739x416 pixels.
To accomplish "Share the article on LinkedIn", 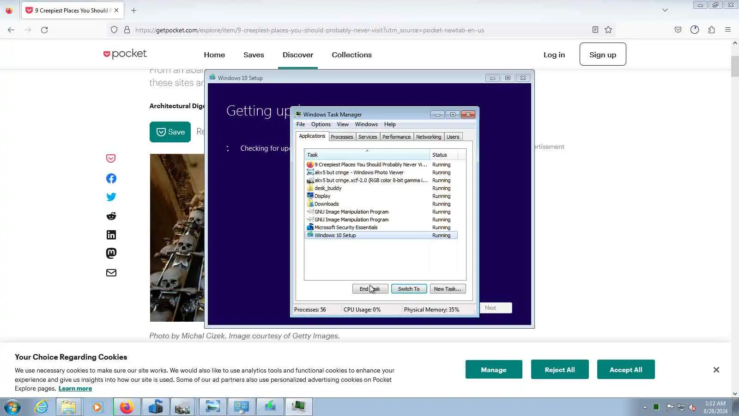I will click(x=111, y=235).
